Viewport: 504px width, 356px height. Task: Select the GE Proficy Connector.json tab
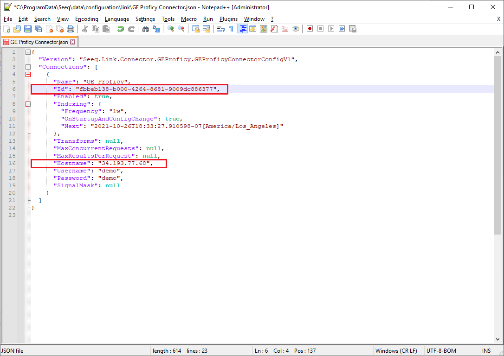pos(39,42)
